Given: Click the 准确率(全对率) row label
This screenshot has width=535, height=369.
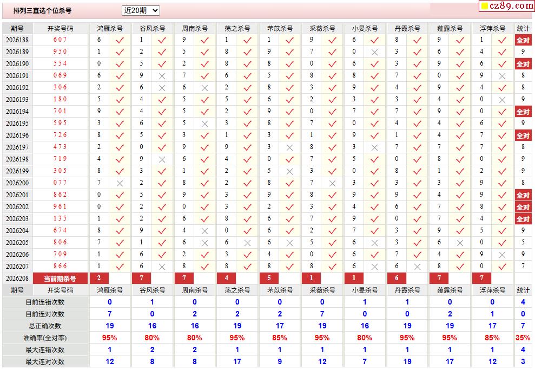Looking at the screenshot, I should [x=45, y=338].
